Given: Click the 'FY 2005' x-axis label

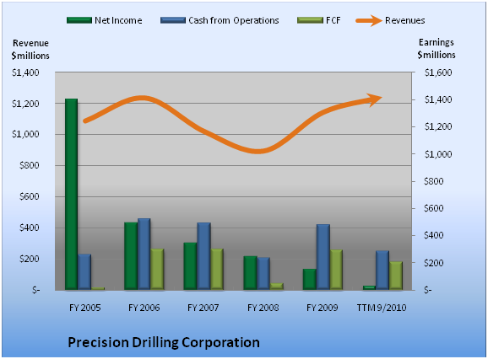Looking at the screenshot, I should 85,308.
